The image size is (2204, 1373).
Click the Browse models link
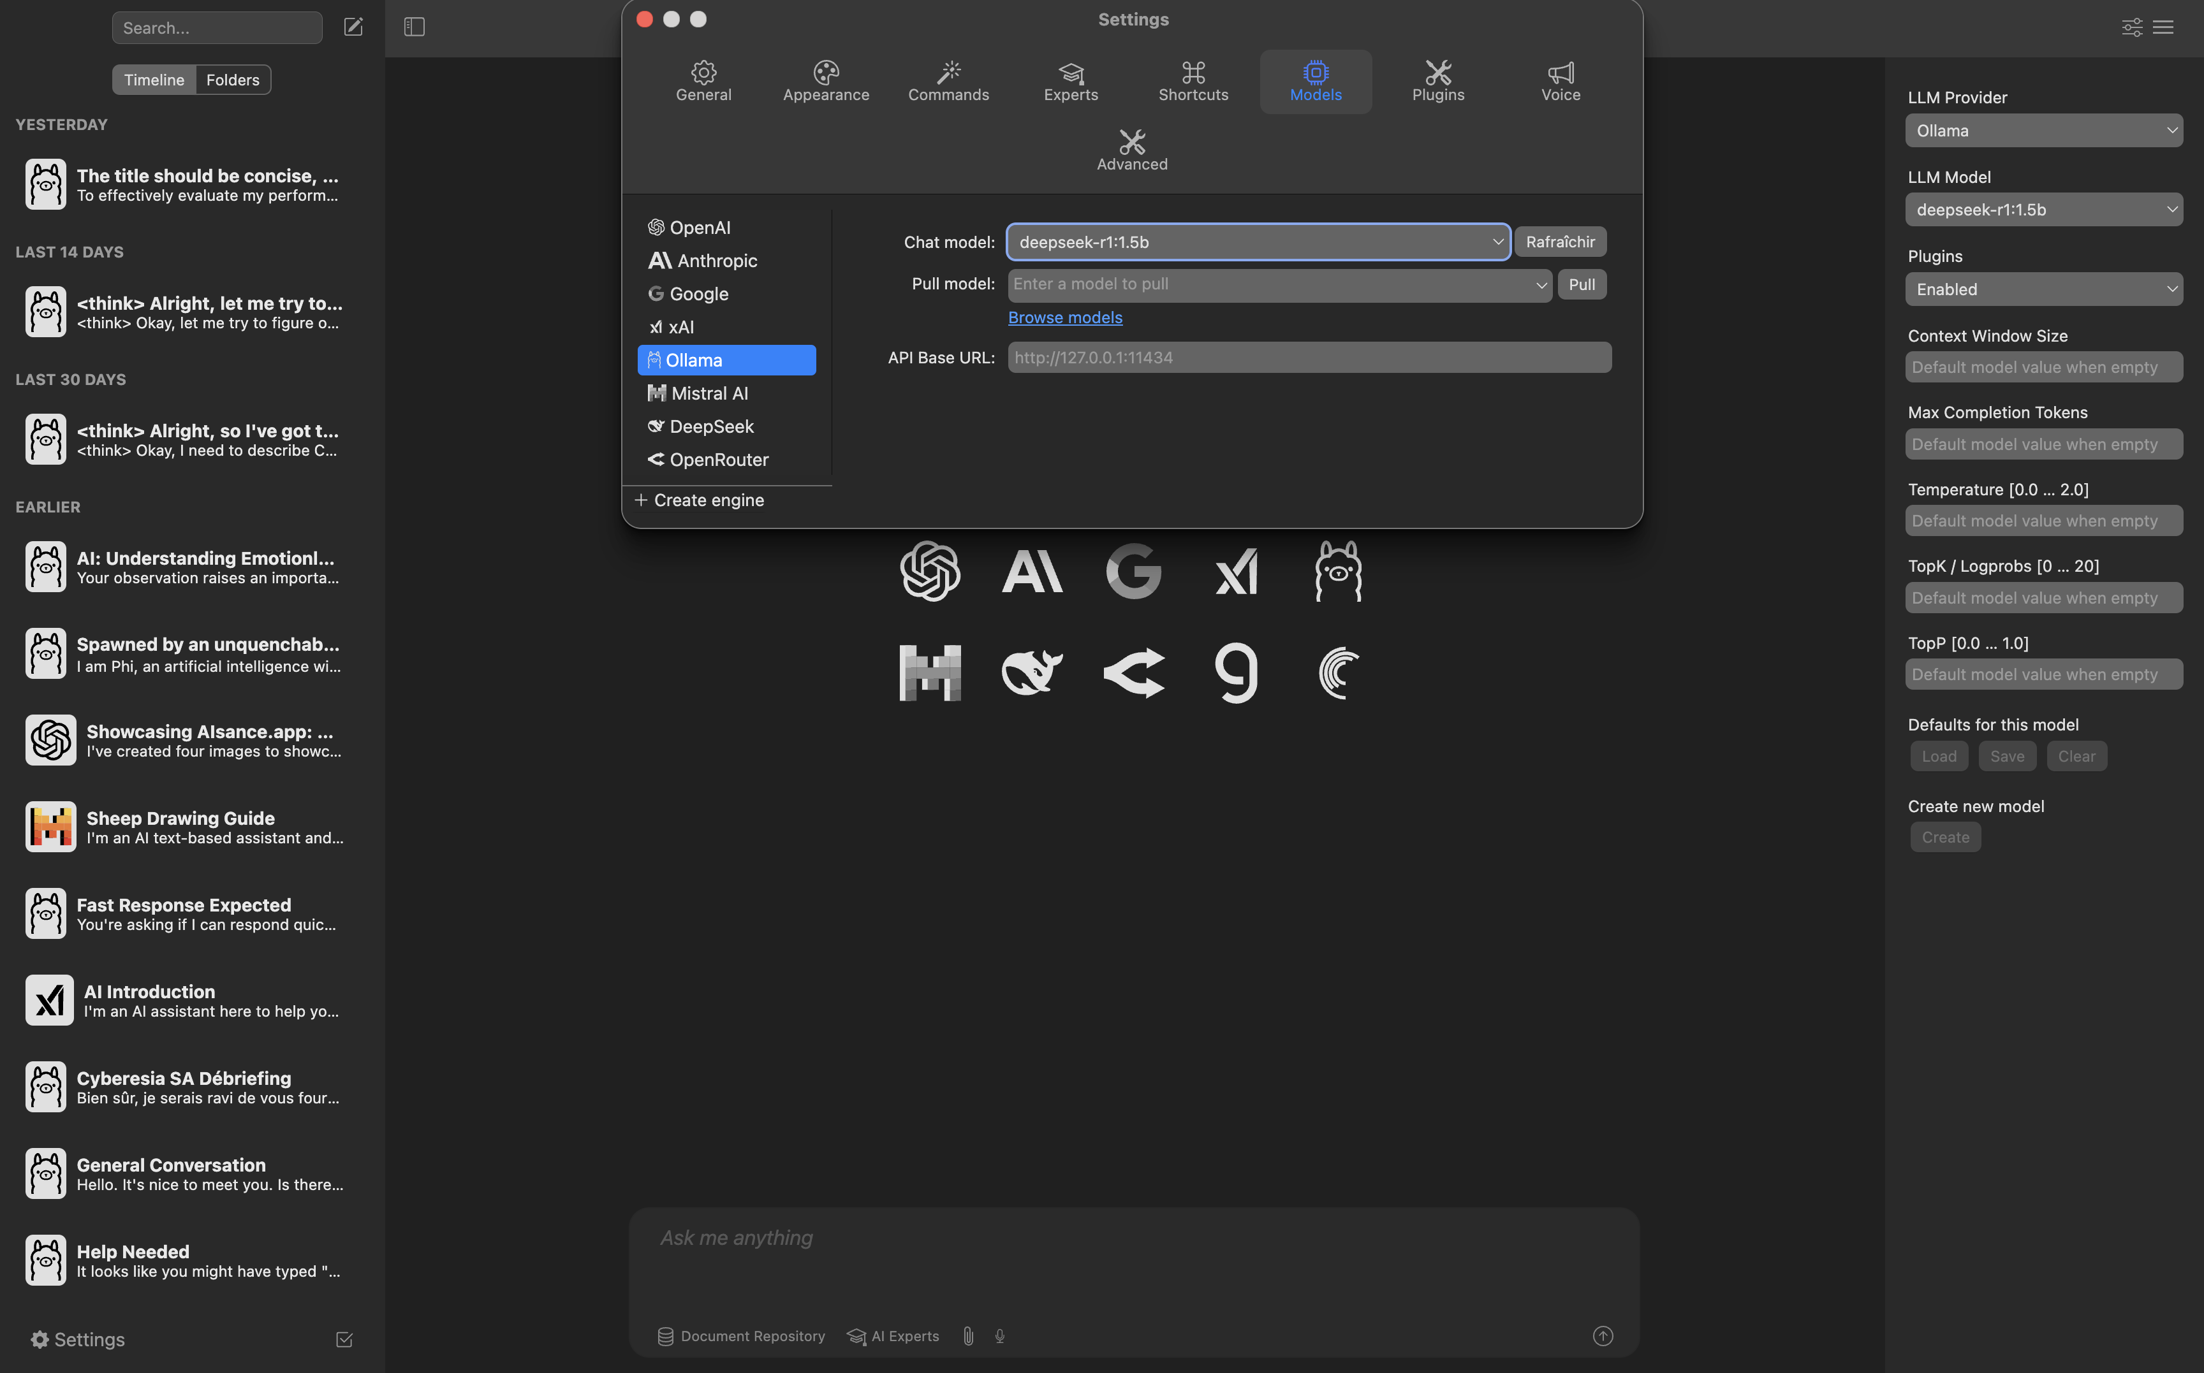[1065, 318]
